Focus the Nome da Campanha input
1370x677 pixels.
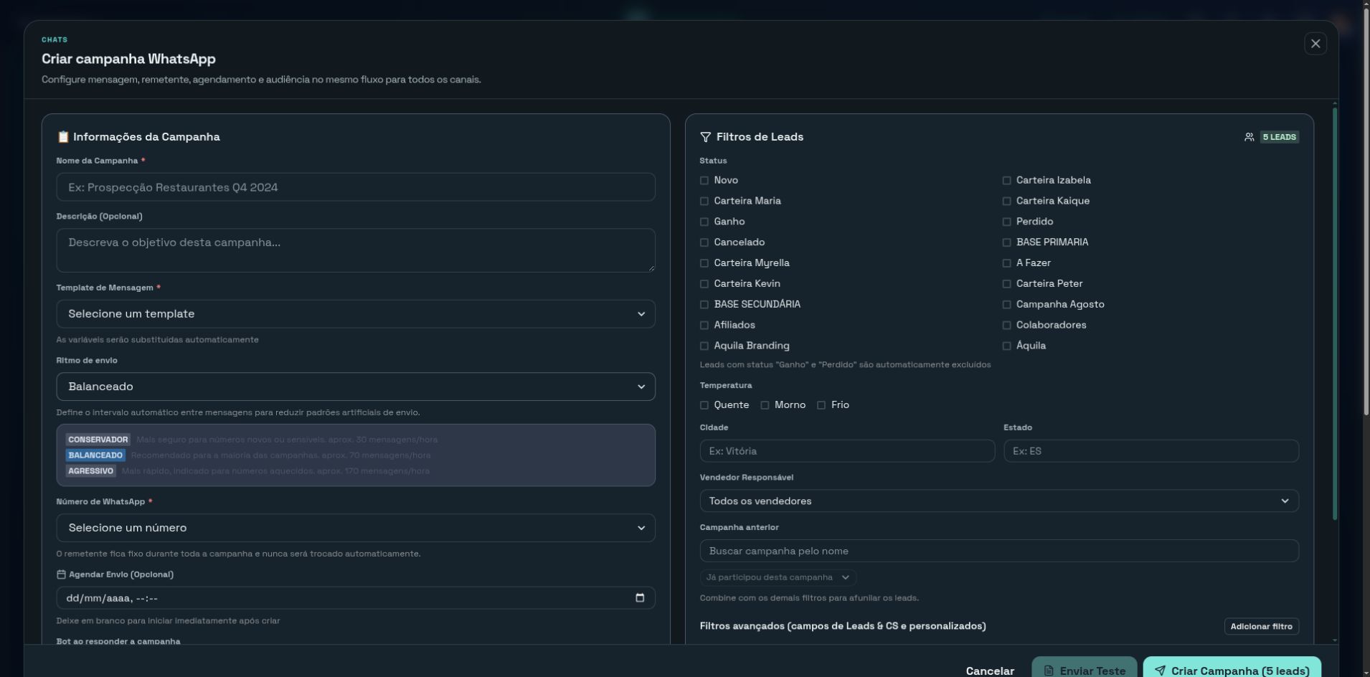tap(356, 187)
